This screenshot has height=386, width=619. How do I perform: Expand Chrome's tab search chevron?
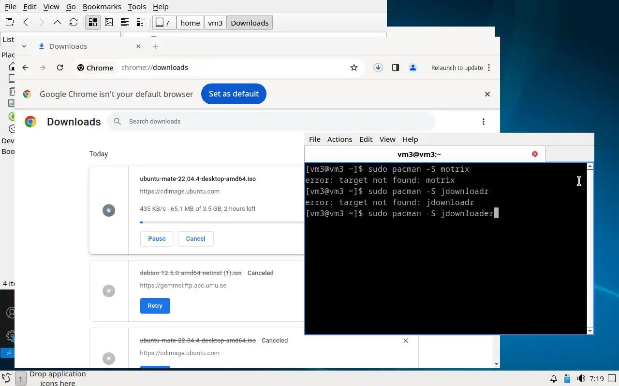click(x=24, y=46)
